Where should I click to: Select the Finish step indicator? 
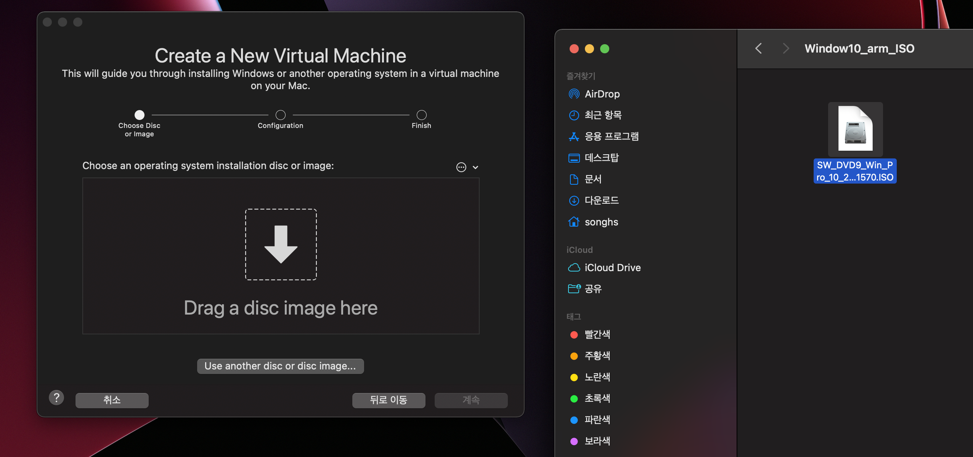(x=422, y=115)
